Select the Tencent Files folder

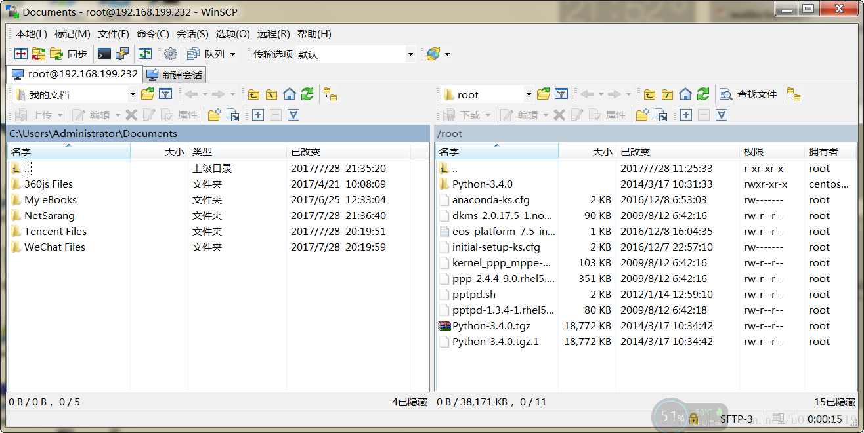[55, 232]
